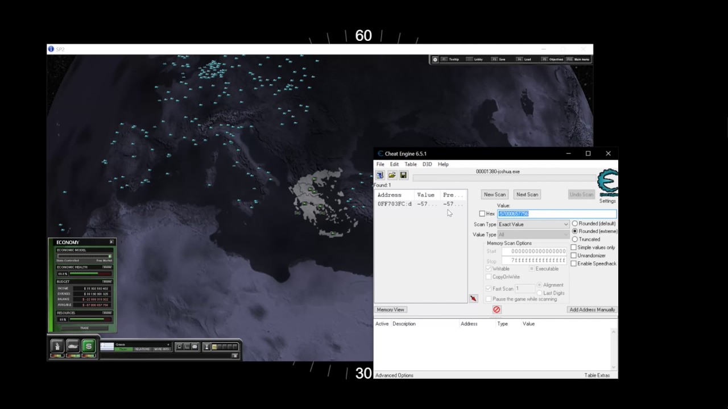
Task: Click the Trade button in Economy panel
Action: pos(84,328)
